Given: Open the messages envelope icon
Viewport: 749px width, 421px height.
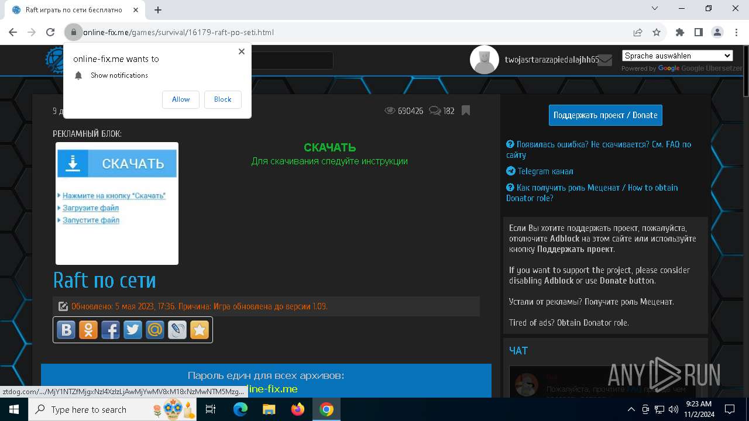Looking at the screenshot, I should (605, 60).
